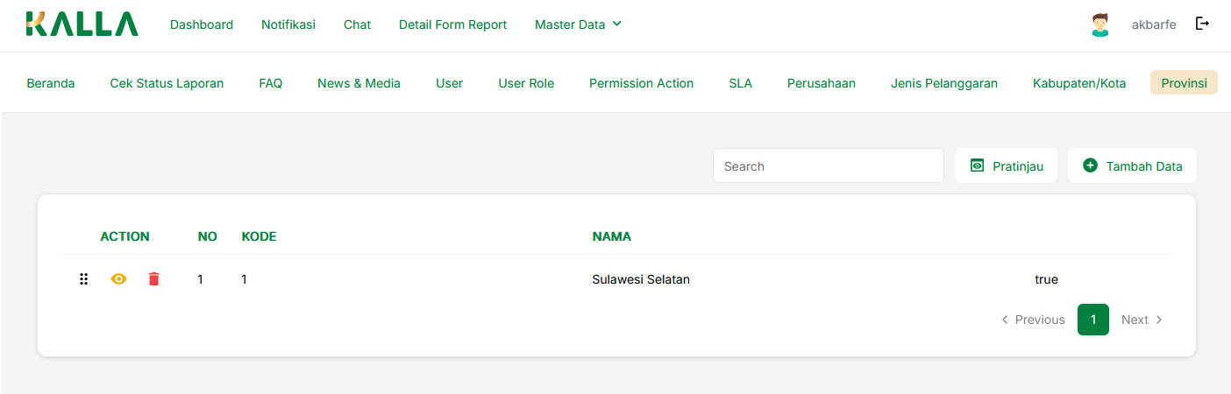The image size is (1231, 394).
Task: View Sulawesi Selatan details via the eye icon
Action: [x=119, y=279]
